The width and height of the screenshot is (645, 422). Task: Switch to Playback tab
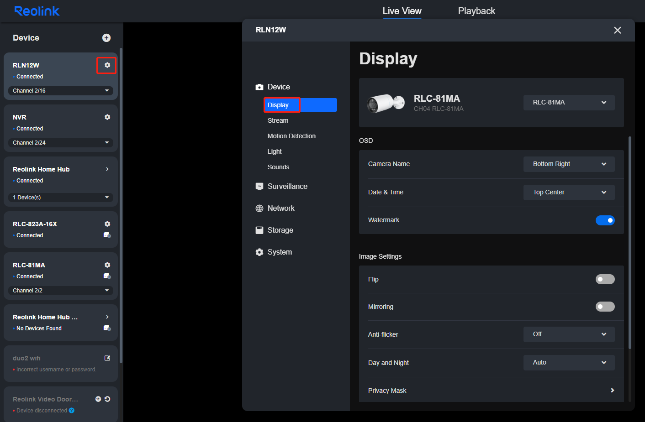(x=476, y=11)
